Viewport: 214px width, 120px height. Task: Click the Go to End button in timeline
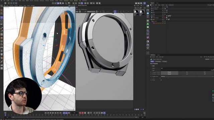pos(61,113)
